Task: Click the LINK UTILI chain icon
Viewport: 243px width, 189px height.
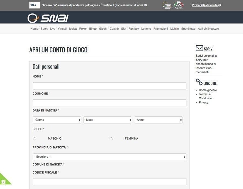Action: (199, 82)
